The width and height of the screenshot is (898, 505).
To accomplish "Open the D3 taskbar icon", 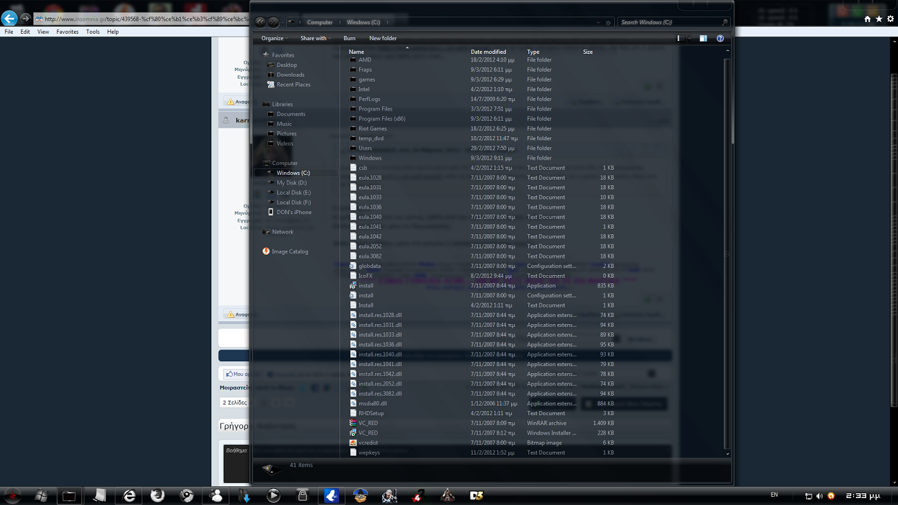I will coord(476,495).
